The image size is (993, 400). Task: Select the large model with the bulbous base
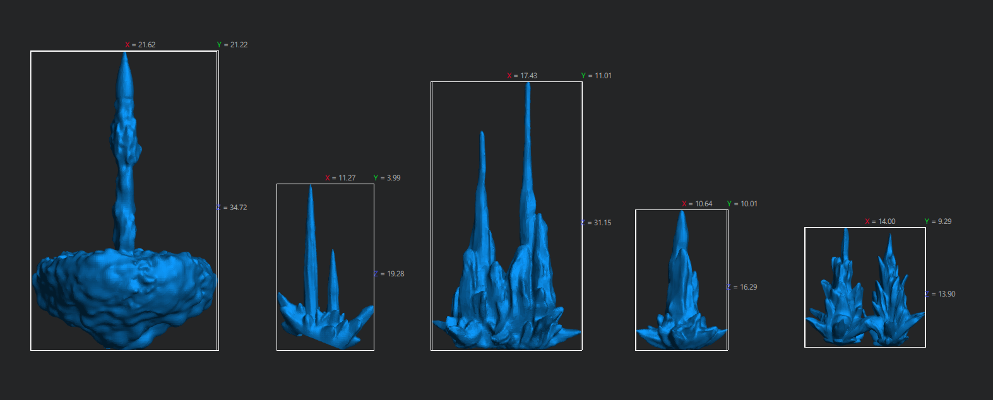124,290
